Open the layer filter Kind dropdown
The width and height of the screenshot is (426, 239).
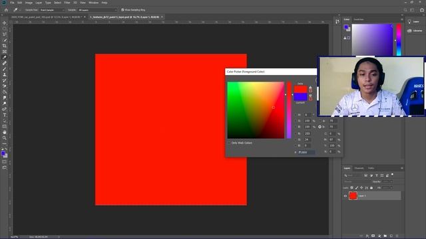click(x=353, y=175)
